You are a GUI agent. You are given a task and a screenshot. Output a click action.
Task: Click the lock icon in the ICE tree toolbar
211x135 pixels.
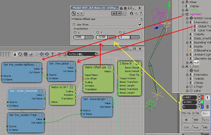(15, 54)
